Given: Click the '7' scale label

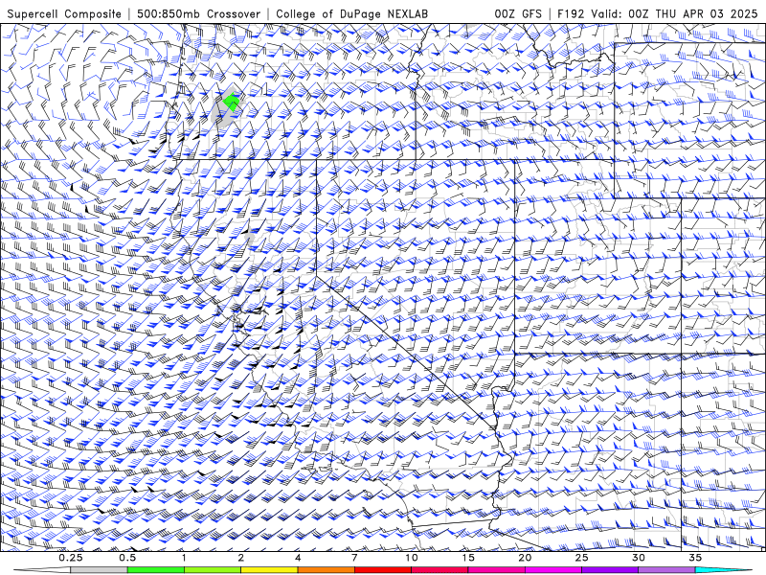Looking at the screenshot, I should (354, 558).
